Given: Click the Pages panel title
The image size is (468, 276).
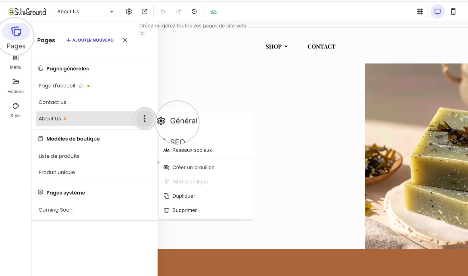Looking at the screenshot, I should click(x=46, y=40).
